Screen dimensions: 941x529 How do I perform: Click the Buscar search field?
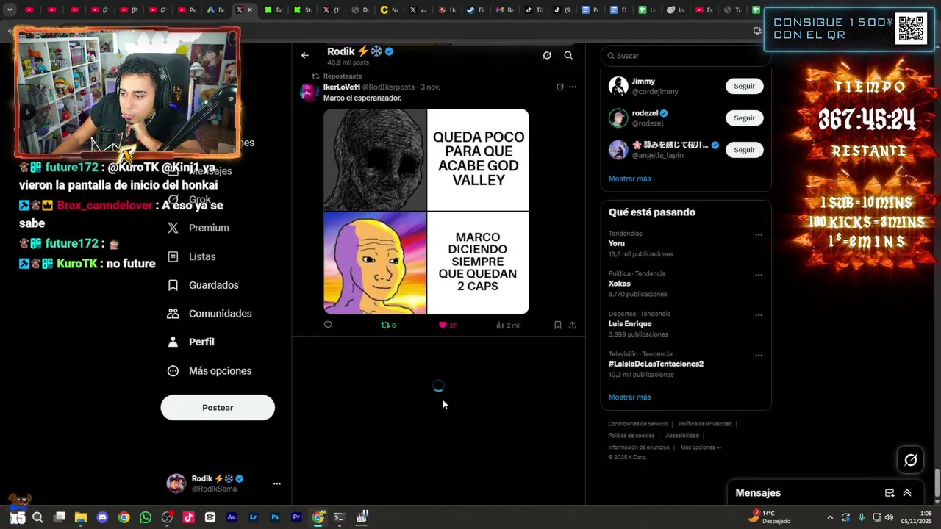coord(685,56)
